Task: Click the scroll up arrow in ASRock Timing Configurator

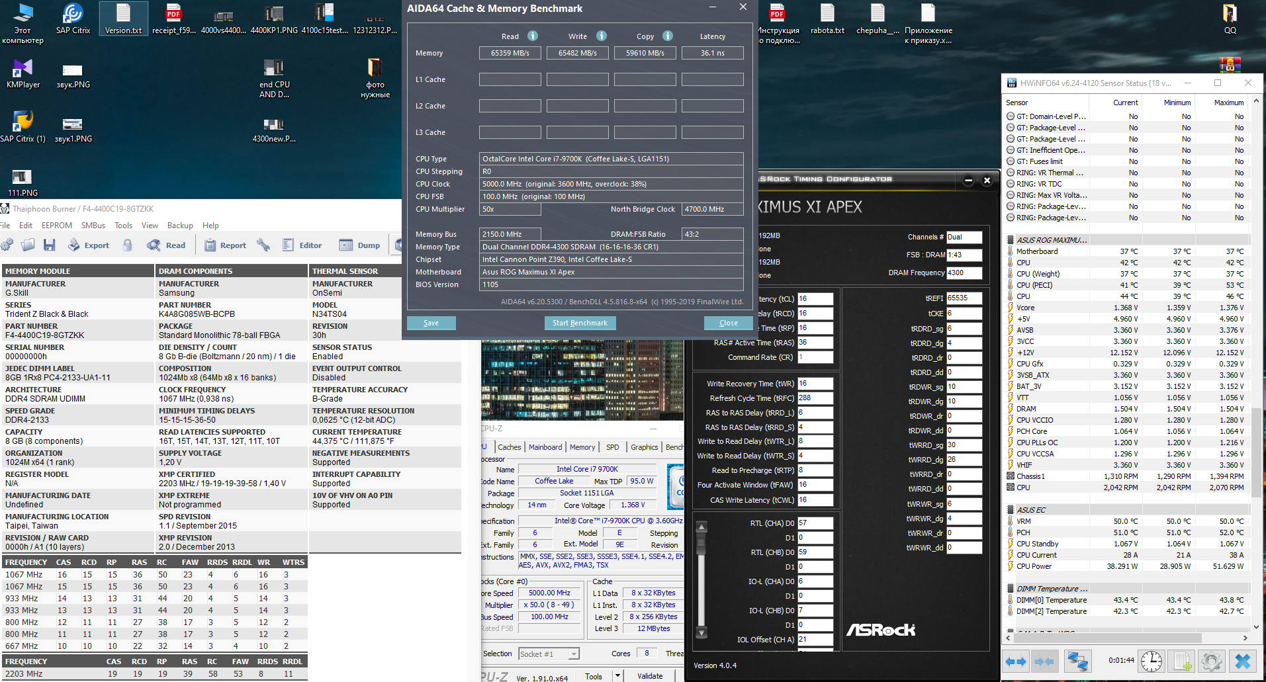Action: tap(701, 527)
